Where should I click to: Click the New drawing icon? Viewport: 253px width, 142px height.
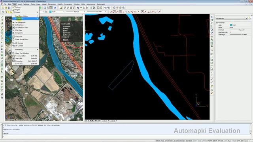click(3, 8)
